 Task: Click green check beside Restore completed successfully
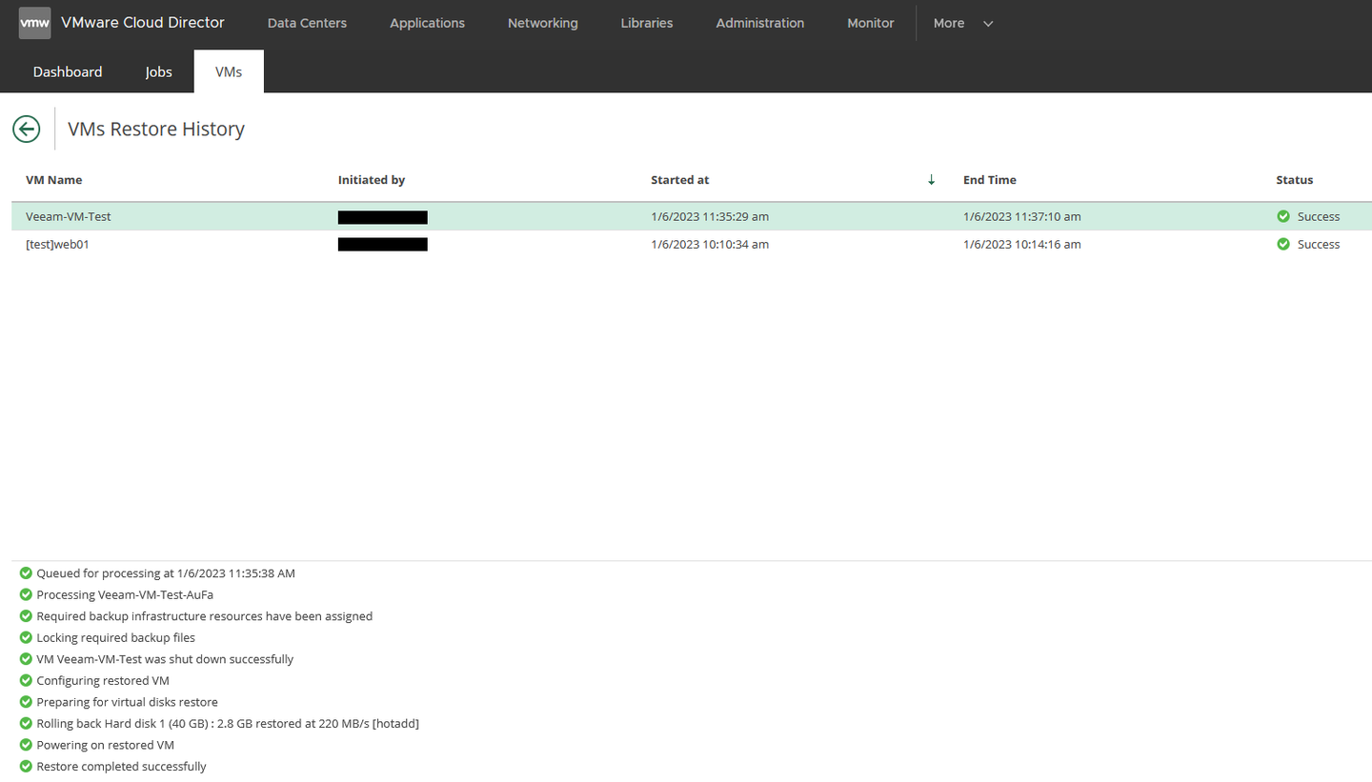coord(26,767)
